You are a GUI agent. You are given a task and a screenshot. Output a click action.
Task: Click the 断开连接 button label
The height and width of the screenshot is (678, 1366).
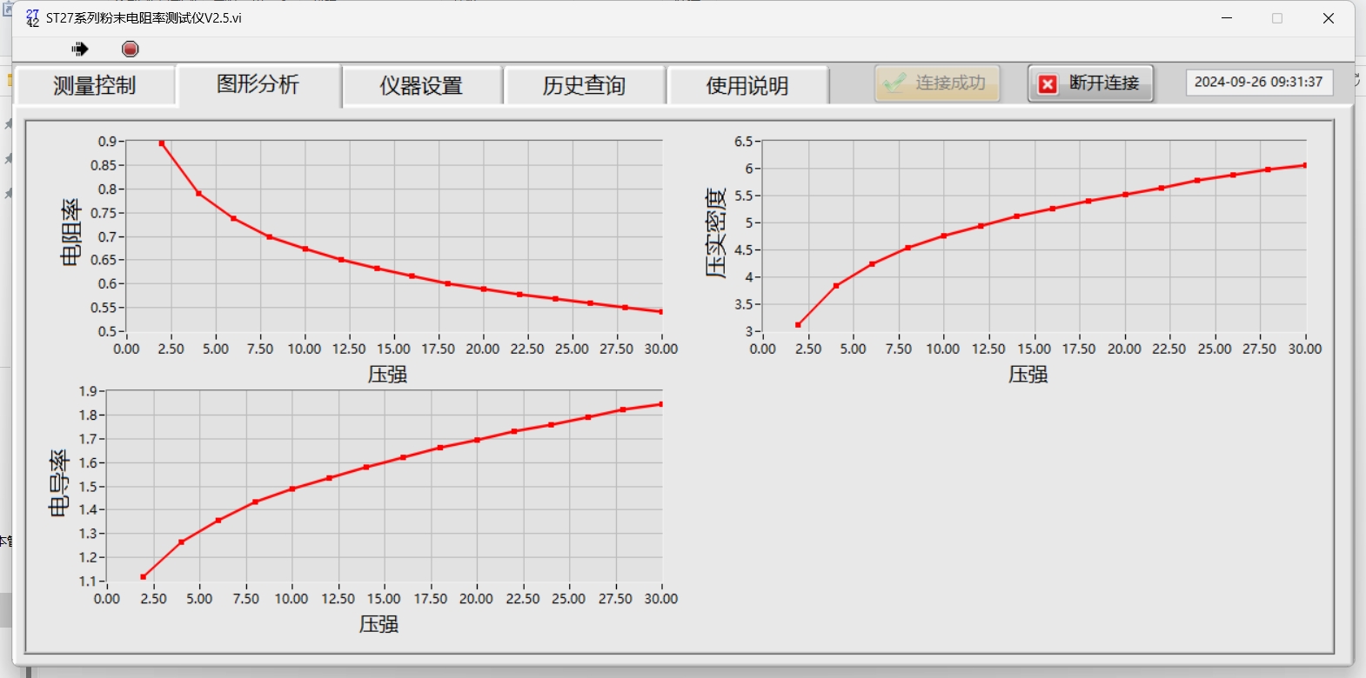pos(1104,83)
